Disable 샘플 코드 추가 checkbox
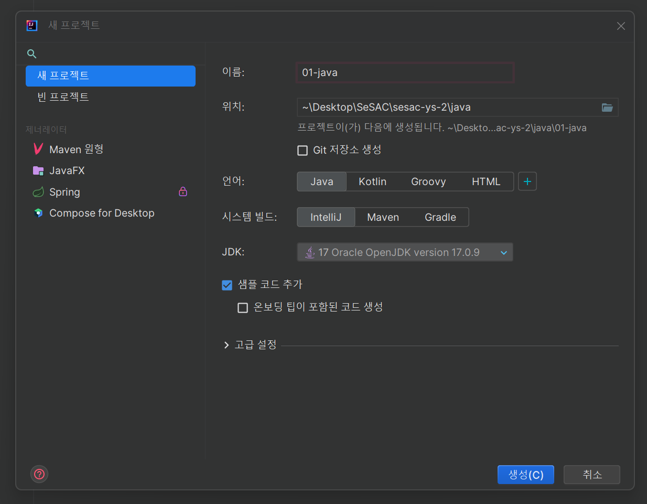The height and width of the screenshot is (504, 647). pyautogui.click(x=227, y=285)
